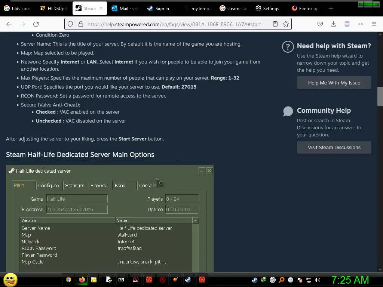This screenshot has height=287, width=383.
Task: Bookmark this page with the star icon
Action: [x=286, y=24]
